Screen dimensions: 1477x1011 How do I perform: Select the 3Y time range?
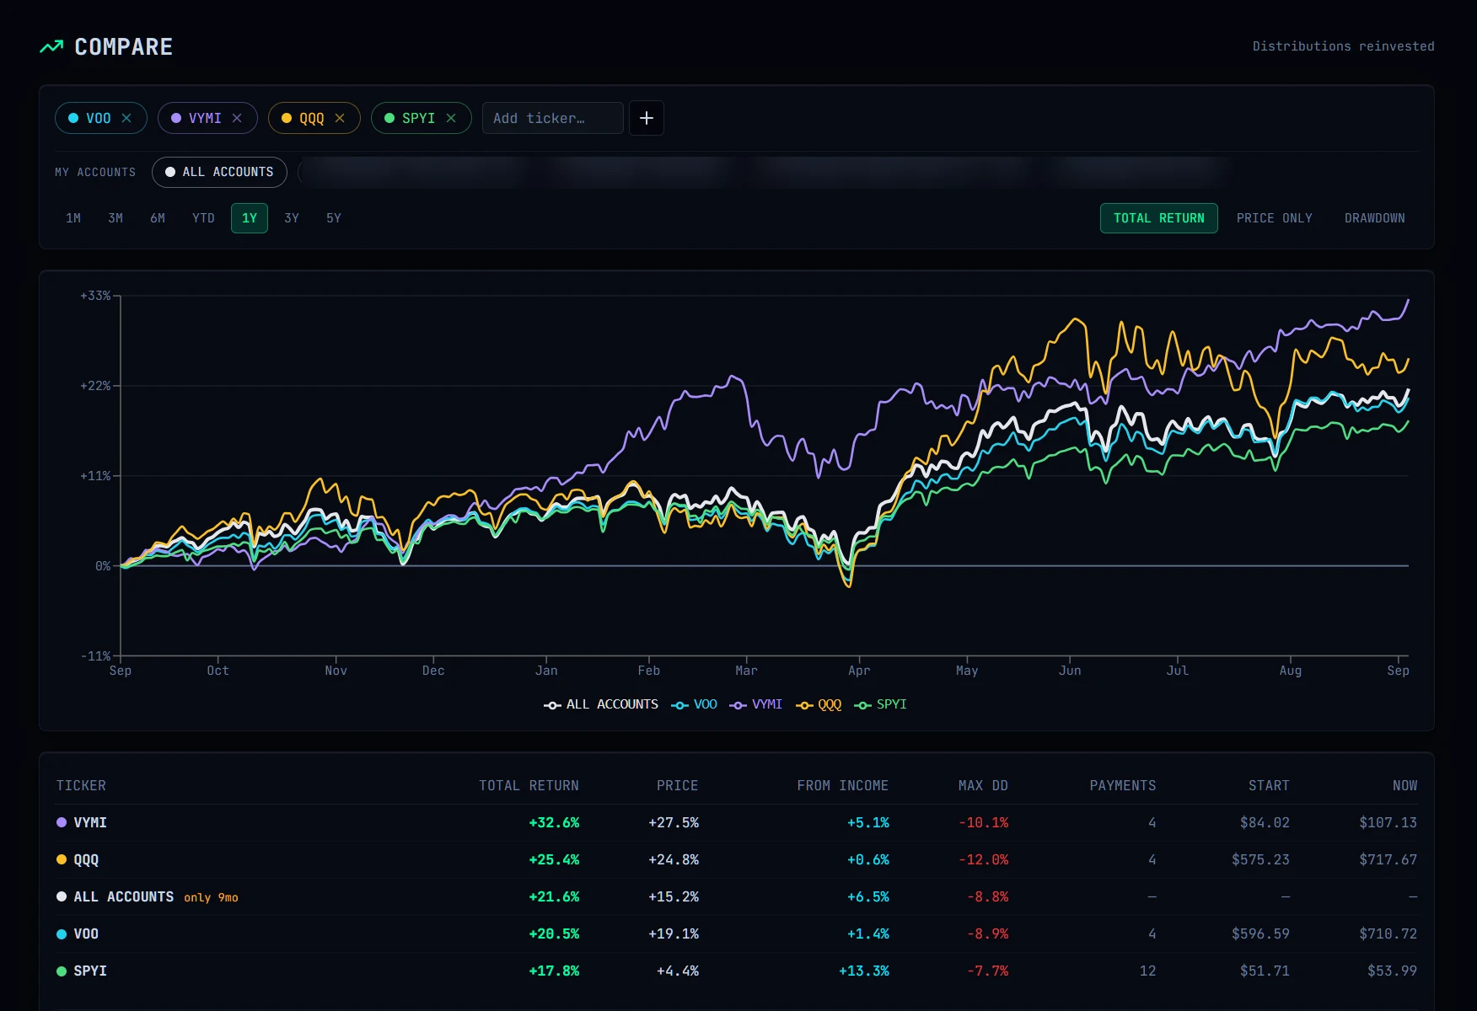(x=292, y=218)
